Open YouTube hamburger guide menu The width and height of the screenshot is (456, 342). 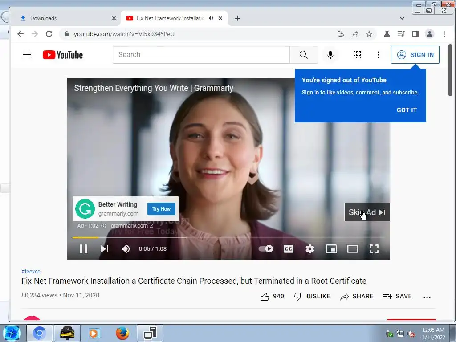pyautogui.click(x=27, y=55)
